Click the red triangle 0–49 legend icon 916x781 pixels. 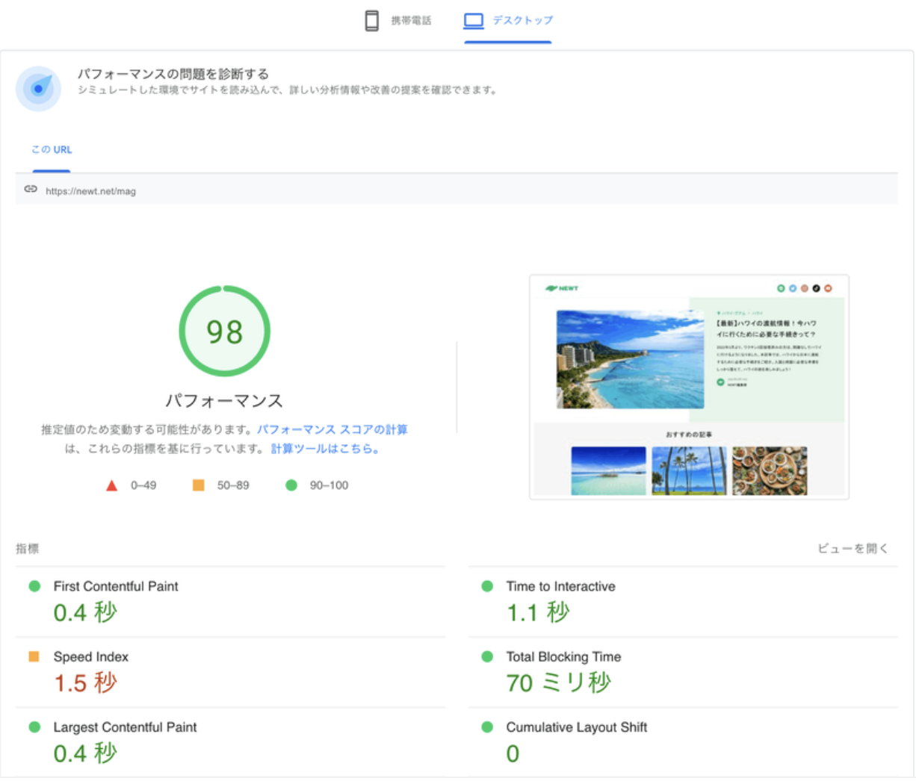[111, 485]
